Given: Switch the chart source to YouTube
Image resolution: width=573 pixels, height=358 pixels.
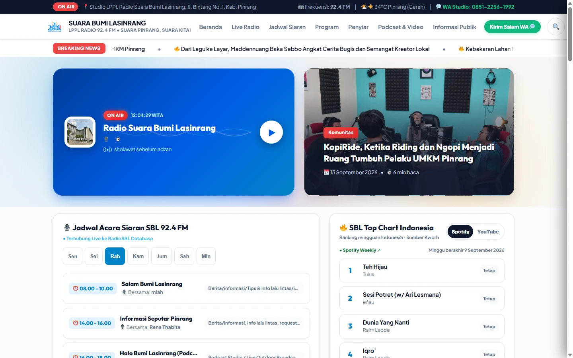Looking at the screenshot, I should click(488, 232).
